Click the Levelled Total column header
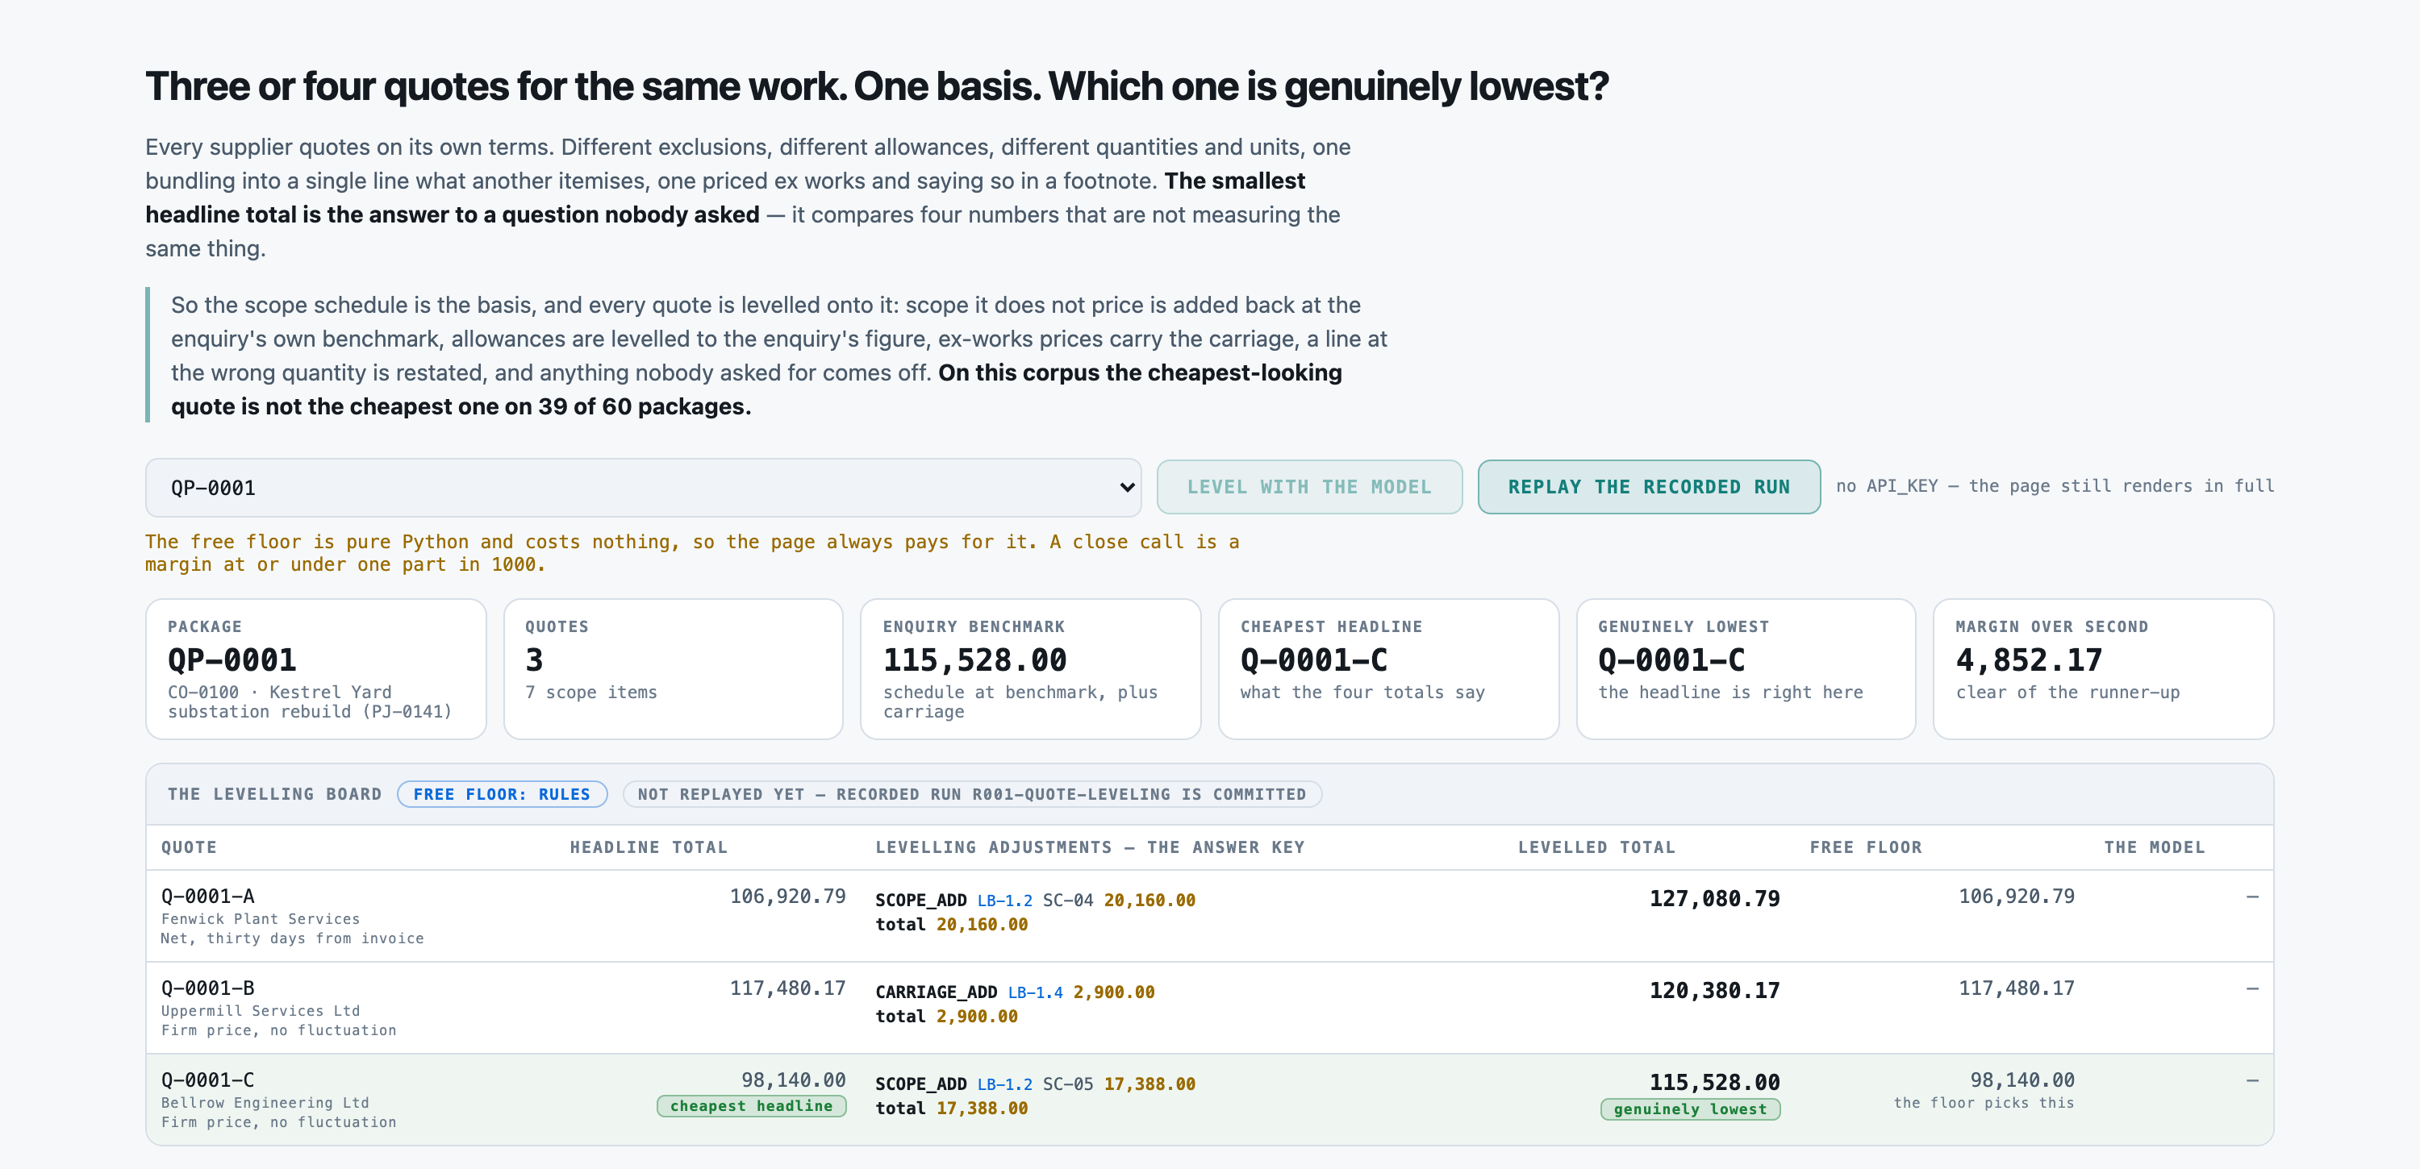2420x1169 pixels. [x=1596, y=847]
